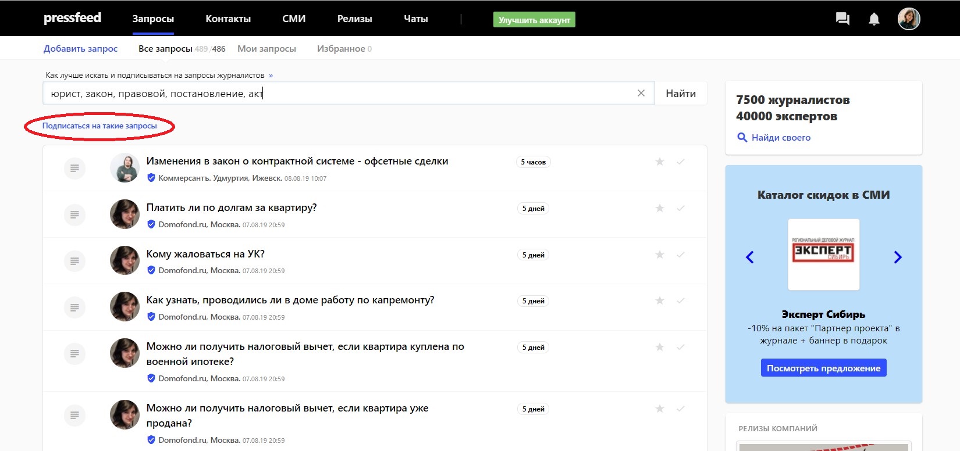Open user profile avatar menu
Screen dimensions: 960x451
coord(908,19)
